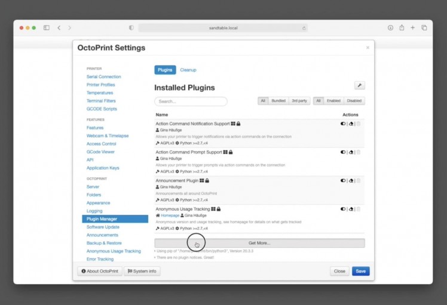This screenshot has width=447, height=305.
Task: Filter plugins by Bundled
Action: 278,101
